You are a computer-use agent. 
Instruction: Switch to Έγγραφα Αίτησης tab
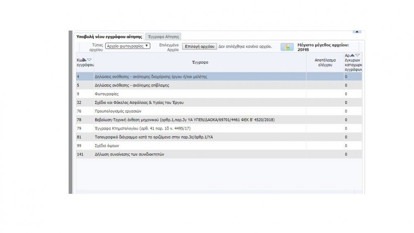[x=163, y=37]
